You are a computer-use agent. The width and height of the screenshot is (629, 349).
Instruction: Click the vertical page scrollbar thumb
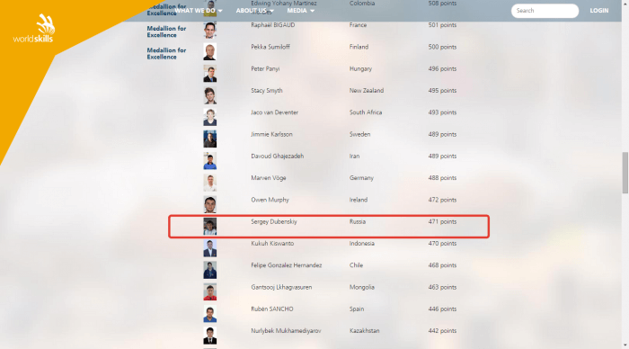click(x=625, y=173)
